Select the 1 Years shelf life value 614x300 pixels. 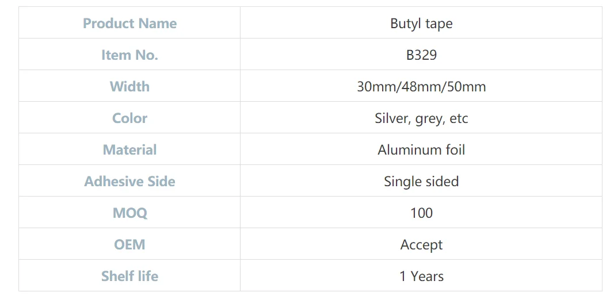pos(421,276)
